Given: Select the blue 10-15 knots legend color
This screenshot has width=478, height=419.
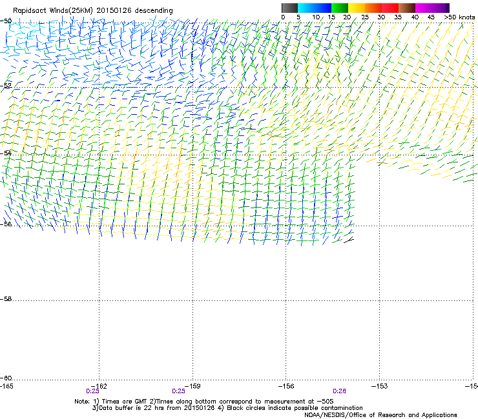Looking at the screenshot, I should (x=323, y=8).
